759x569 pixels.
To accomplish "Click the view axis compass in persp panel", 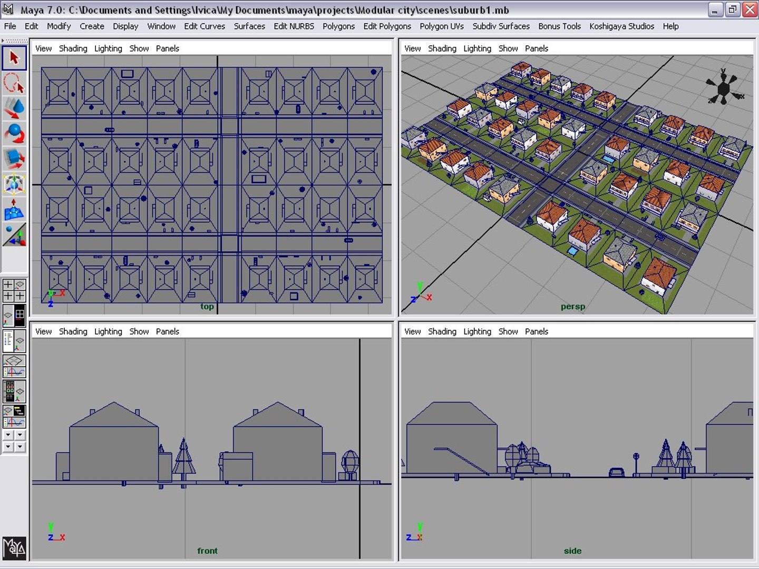I will (x=724, y=86).
